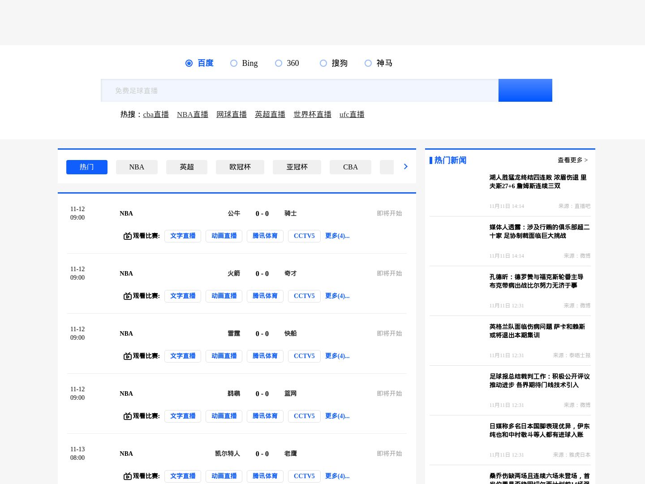Switch to the 英超 category tab
Image resolution: width=645 pixels, height=484 pixels.
(187, 167)
